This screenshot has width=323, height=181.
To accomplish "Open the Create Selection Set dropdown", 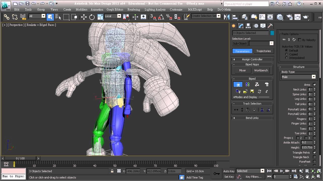I will pos(206,16).
